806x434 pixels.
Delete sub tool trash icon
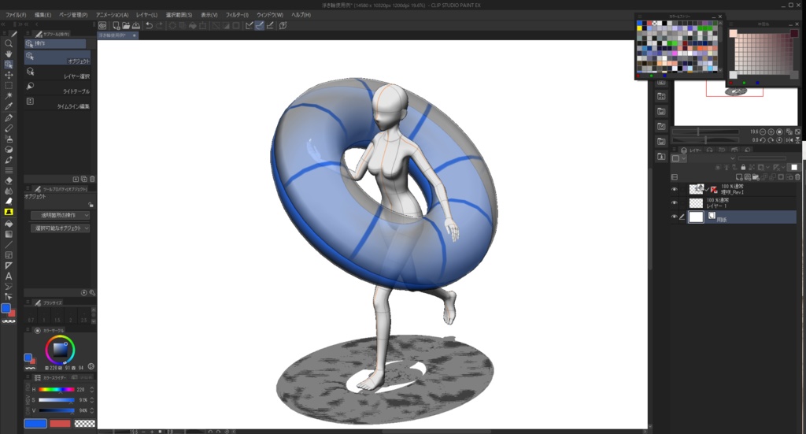pos(92,179)
